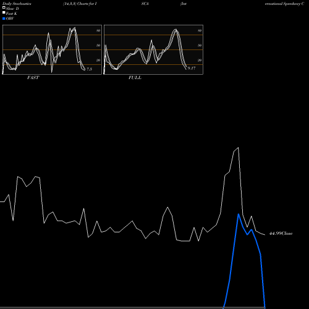The height and width of the screenshot is (309, 309).
Task: Click the Fast K legend text
Action: [x=12, y=14]
